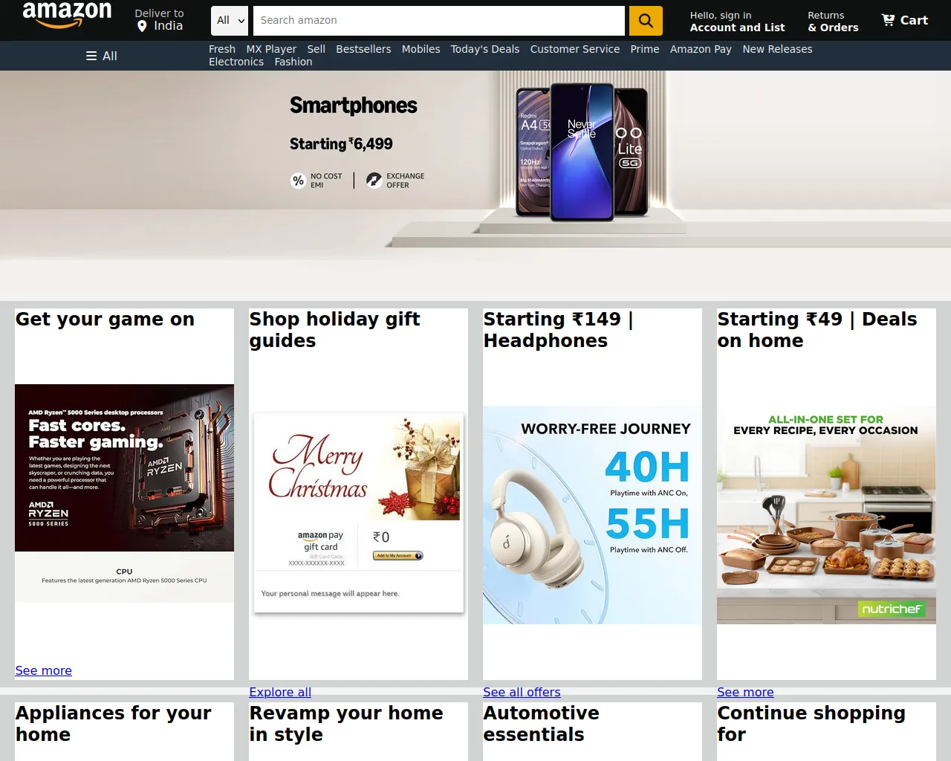Click the nutrichef cookware image

click(x=826, y=515)
